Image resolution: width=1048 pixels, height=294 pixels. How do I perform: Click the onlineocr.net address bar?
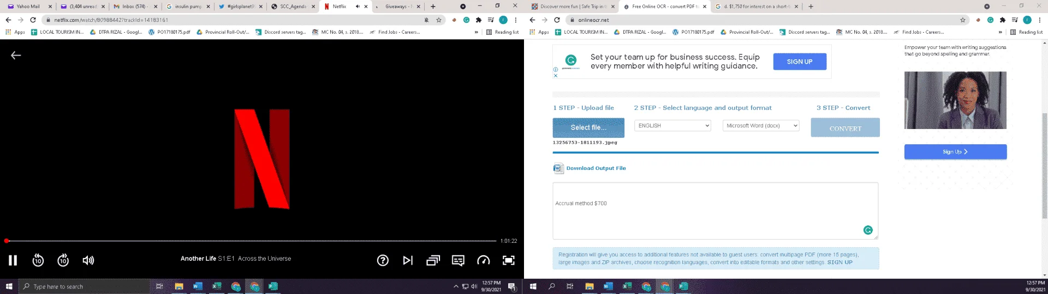pyautogui.click(x=761, y=20)
